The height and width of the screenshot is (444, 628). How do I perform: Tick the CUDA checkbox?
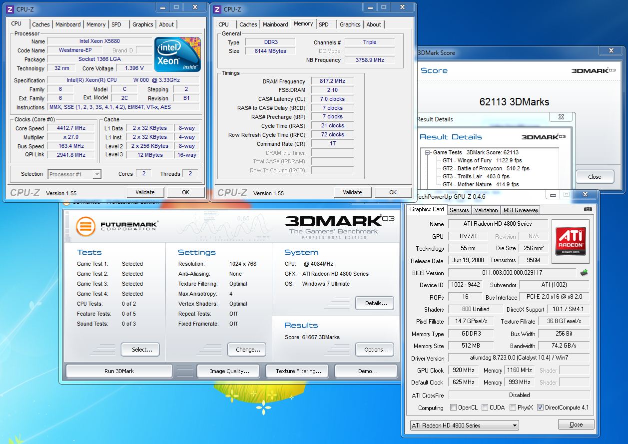(x=485, y=408)
